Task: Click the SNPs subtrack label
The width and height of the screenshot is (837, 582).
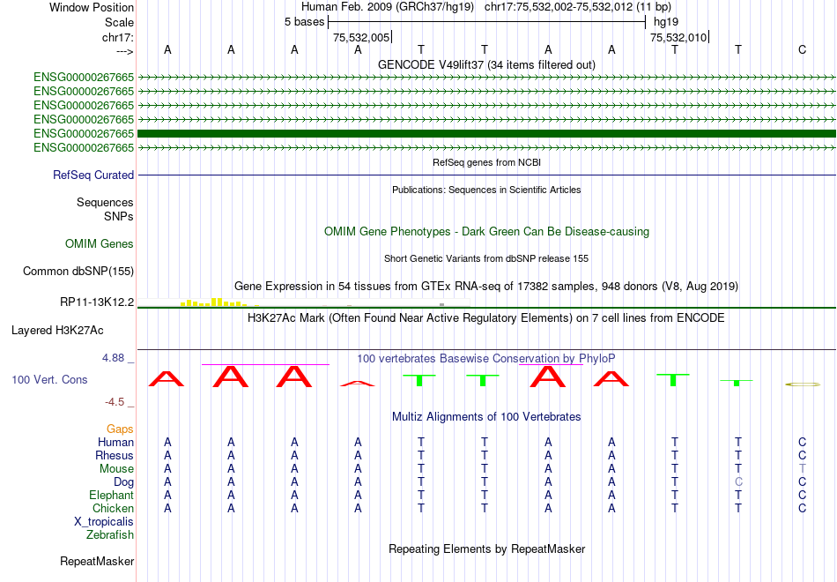Action: 119,216
